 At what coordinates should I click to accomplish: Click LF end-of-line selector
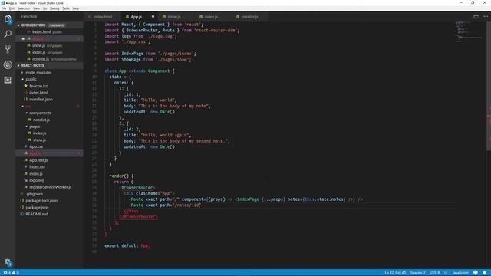(446, 273)
